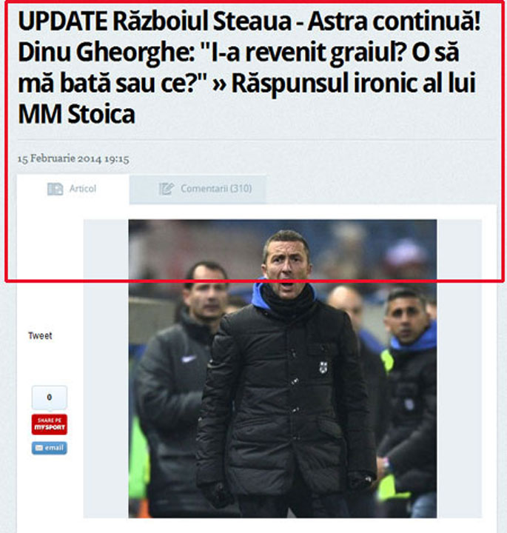Share article via Share pe MySport button
The width and height of the screenshot is (507, 533).
tap(50, 424)
